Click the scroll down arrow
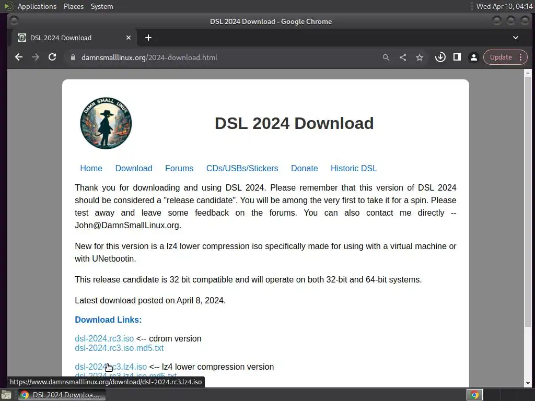Screen dimensions: 535x401 528,384
